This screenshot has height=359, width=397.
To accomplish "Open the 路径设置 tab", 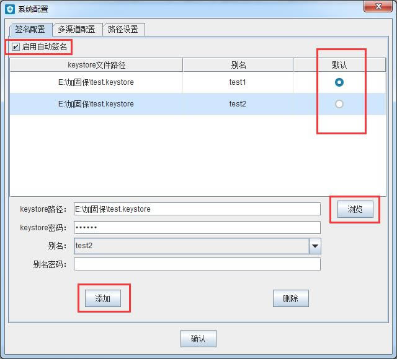I will pos(123,30).
